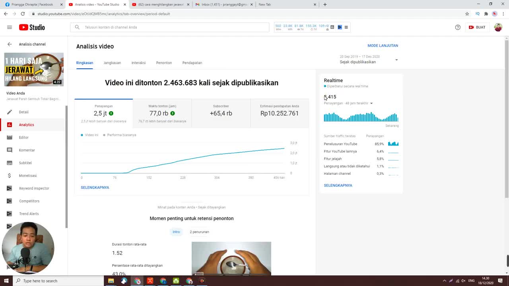Click the BUAT create button
This screenshot has width=509, height=286.
point(477,27)
